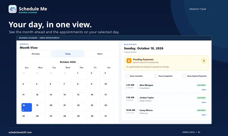
Task: Select October 10 on the calendar
Action: [x=109, y=86]
